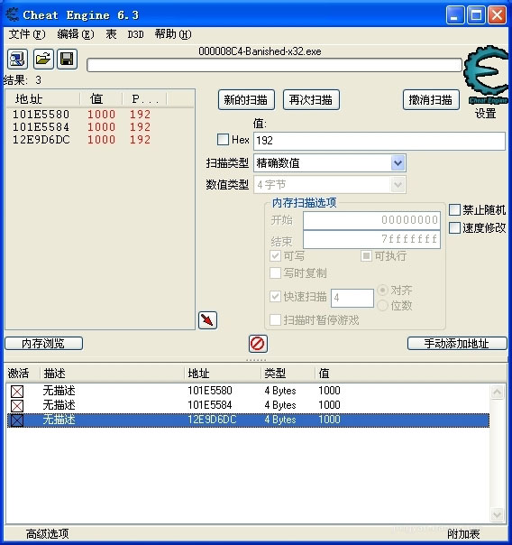
Task: Click 无描述 for address 101E5580
Action: point(59,391)
